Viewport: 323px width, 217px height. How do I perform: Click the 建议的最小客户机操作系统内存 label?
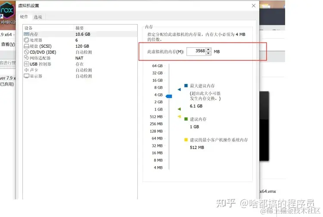pos(219,140)
